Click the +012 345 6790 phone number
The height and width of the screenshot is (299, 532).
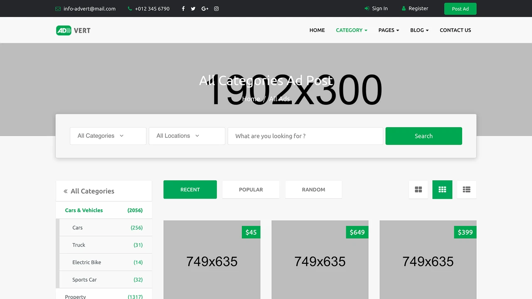pos(152,9)
